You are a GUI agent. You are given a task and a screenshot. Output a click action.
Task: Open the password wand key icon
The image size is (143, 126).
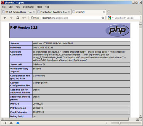click(24, 18)
